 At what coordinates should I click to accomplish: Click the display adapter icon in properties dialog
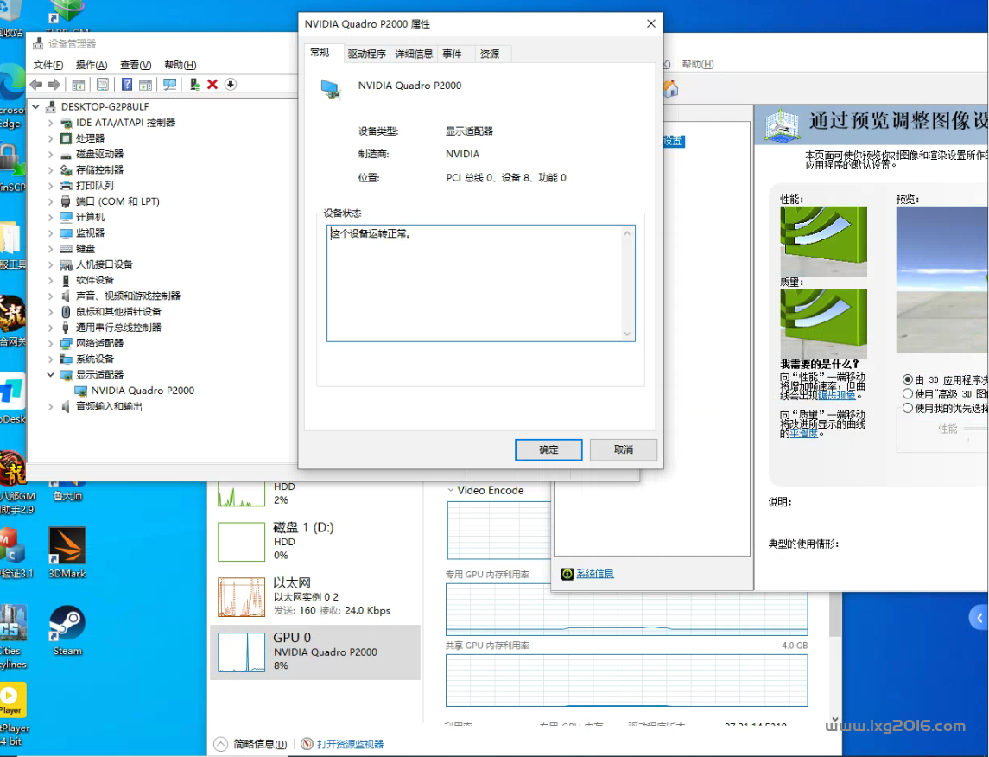(331, 90)
